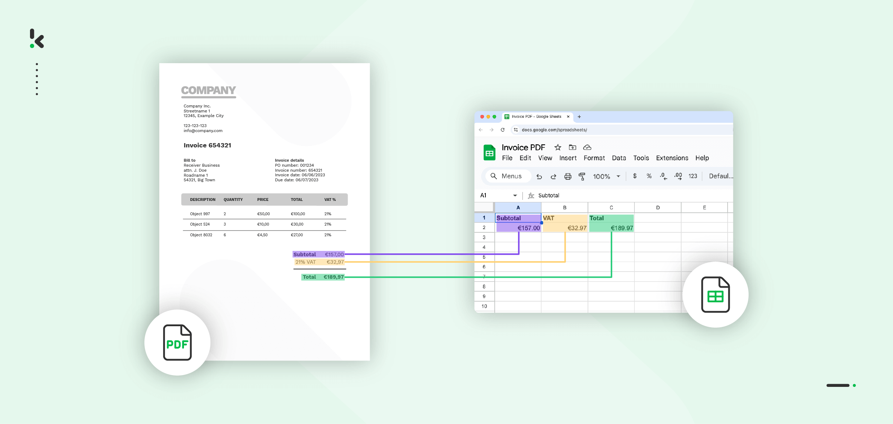Apply currency format with dollar icon

click(635, 176)
